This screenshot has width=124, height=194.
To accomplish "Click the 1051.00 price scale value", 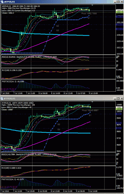I will click(x=120, y=22).
